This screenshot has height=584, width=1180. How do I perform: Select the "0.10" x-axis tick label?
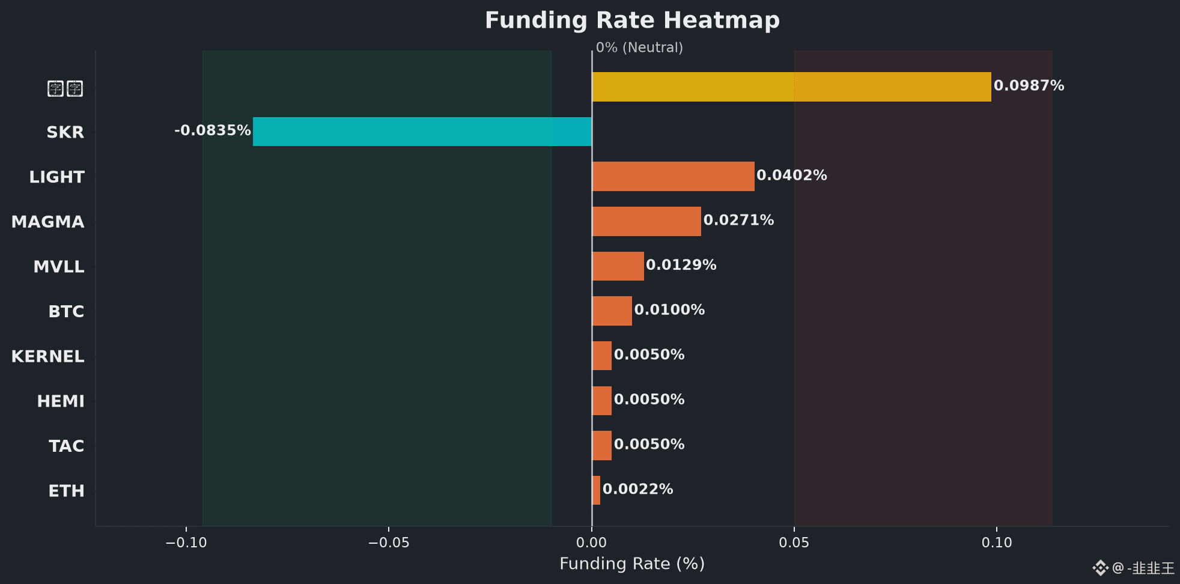(x=997, y=543)
